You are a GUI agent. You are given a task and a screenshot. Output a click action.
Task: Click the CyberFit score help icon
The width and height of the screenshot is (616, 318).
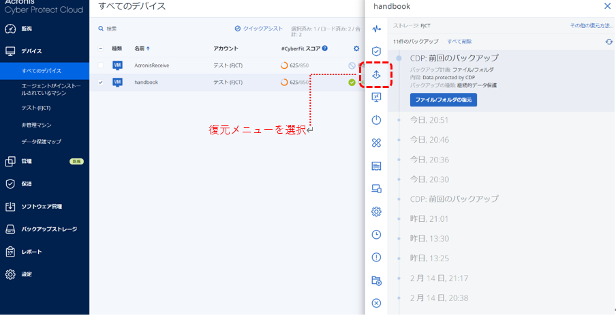click(325, 48)
